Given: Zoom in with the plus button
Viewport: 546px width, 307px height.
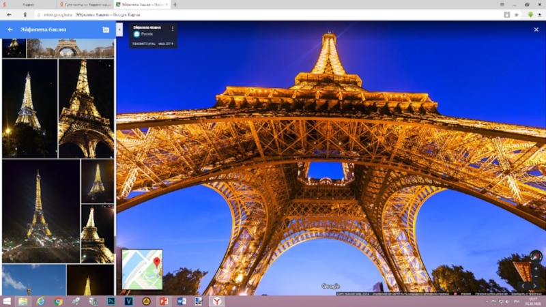Looking at the screenshot, I should pos(536,269).
